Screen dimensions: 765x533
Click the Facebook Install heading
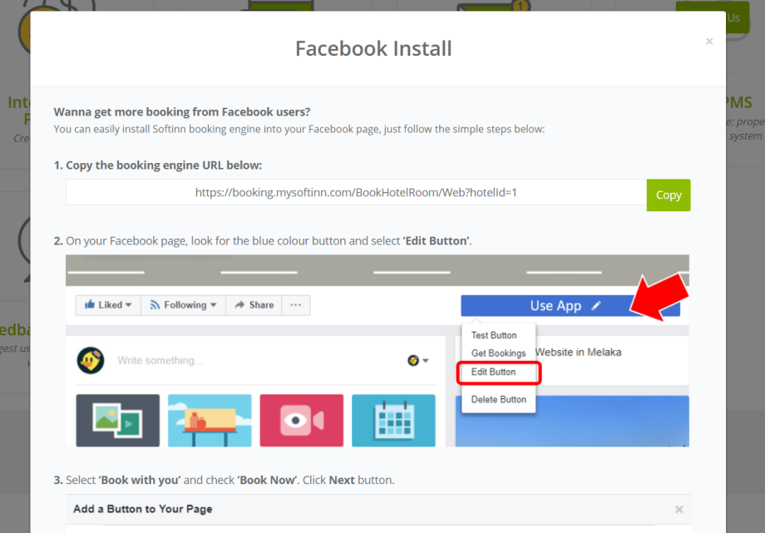point(373,49)
